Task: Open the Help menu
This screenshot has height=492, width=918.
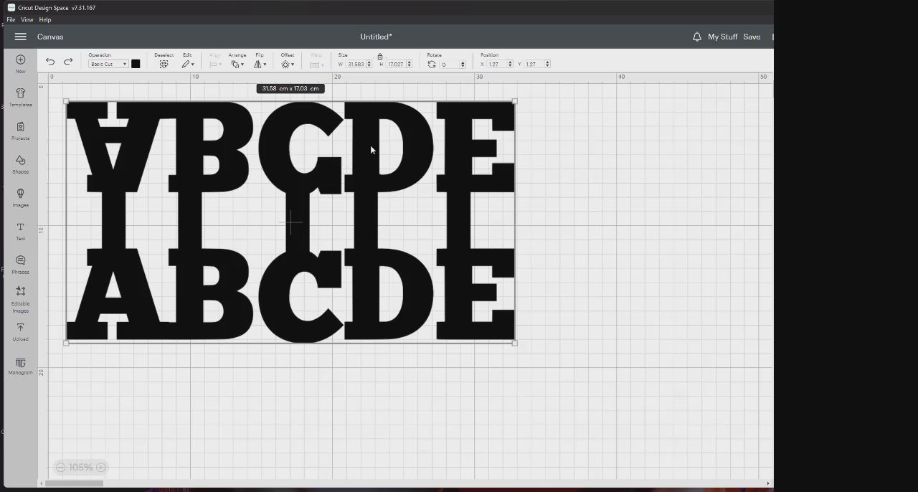Action: pos(45,20)
